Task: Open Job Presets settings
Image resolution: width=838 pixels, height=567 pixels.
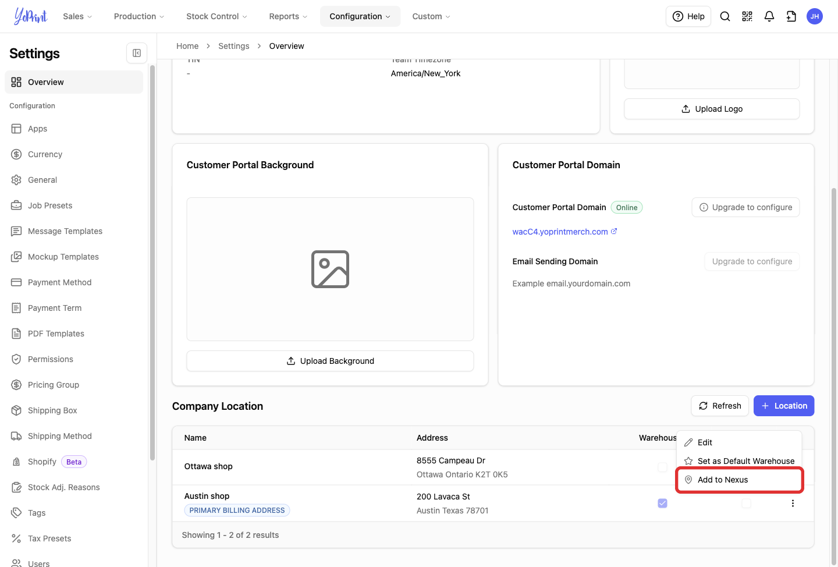Action: coord(74,205)
